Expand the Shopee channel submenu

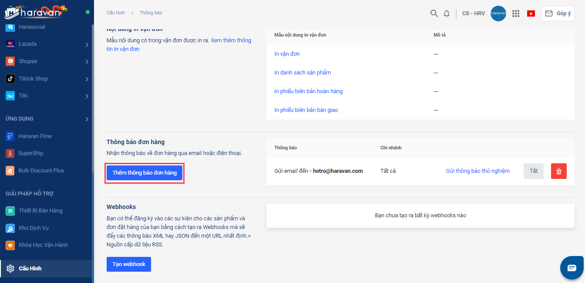(87, 62)
